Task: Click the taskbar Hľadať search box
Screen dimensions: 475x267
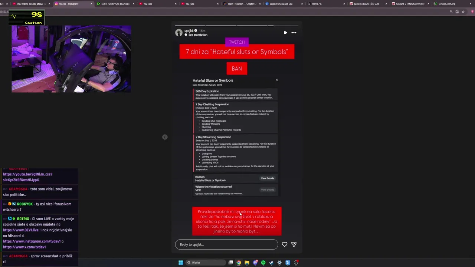Action: click(206, 263)
